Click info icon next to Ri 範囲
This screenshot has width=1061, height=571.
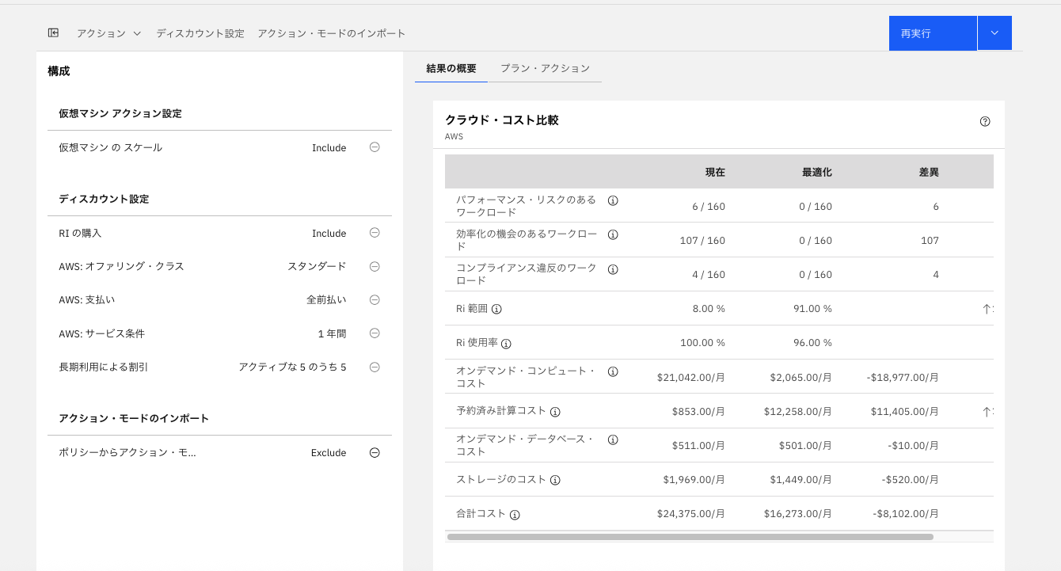[496, 309]
